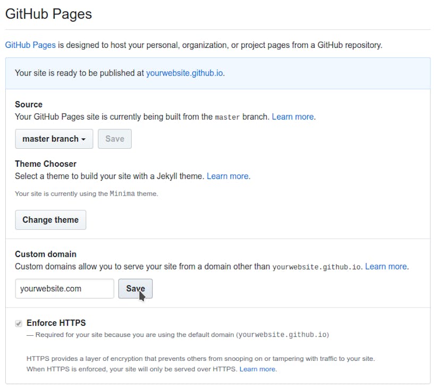
Task: Open Learn more about Jekyll themes
Action: pyautogui.click(x=227, y=176)
